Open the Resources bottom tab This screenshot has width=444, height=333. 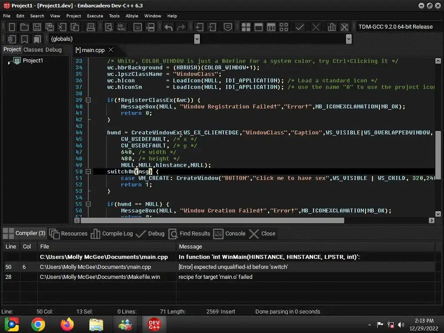(69, 234)
